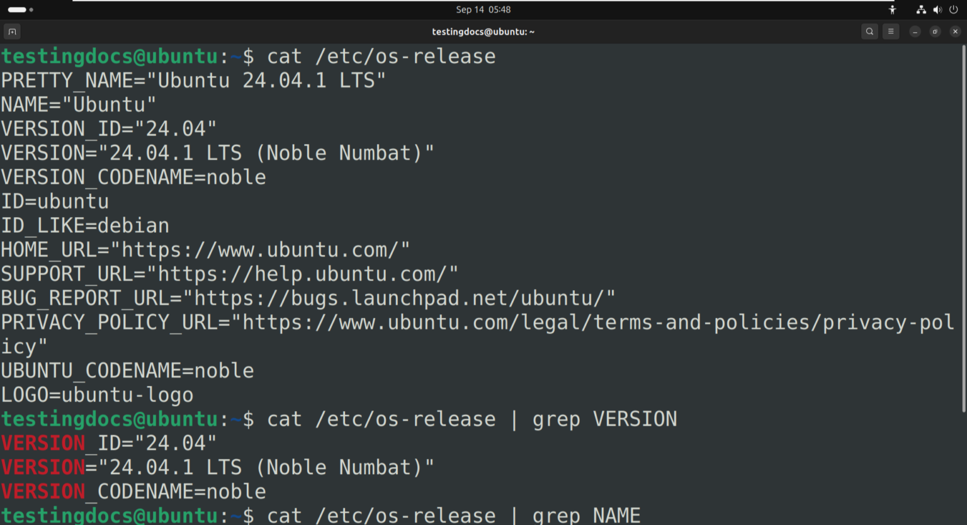Open a new terminal tab
Image resolution: width=967 pixels, height=525 pixels.
pos(12,31)
